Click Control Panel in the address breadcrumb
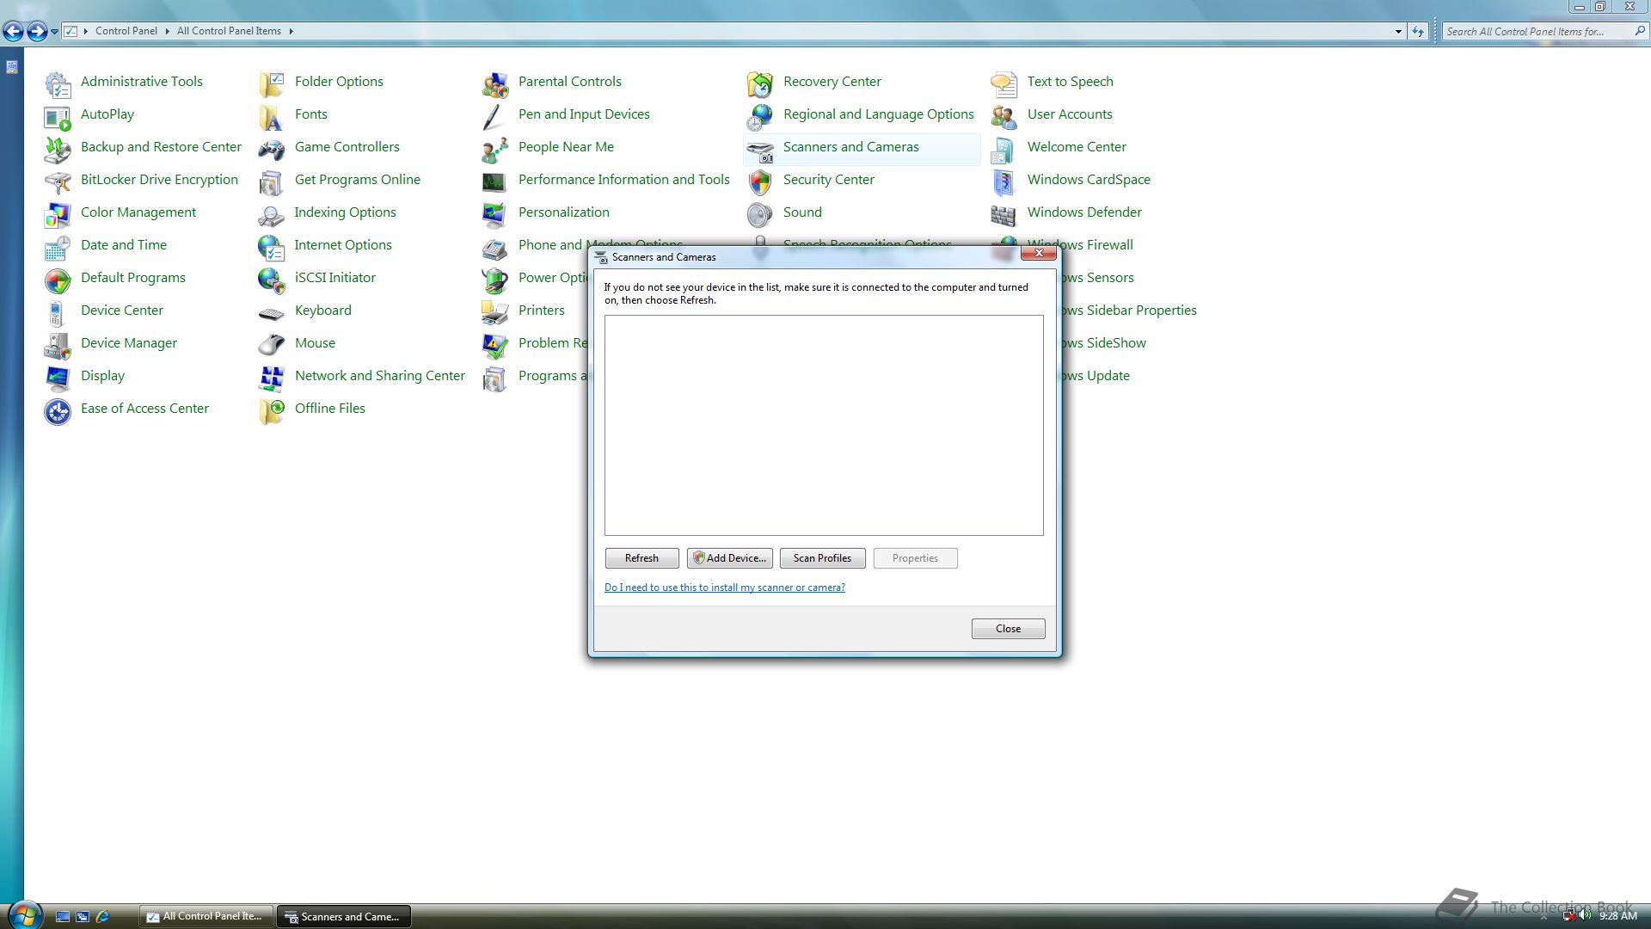Image resolution: width=1651 pixels, height=929 pixels. tap(126, 31)
